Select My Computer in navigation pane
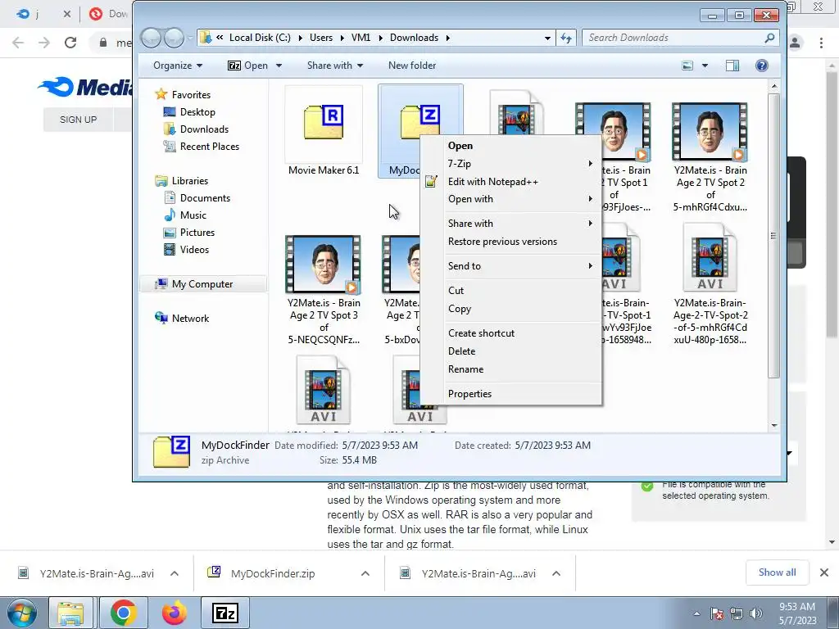 click(202, 284)
